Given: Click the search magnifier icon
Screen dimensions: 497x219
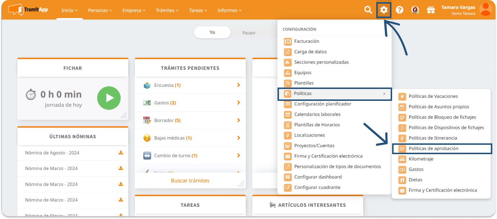Looking at the screenshot, I should [x=368, y=10].
